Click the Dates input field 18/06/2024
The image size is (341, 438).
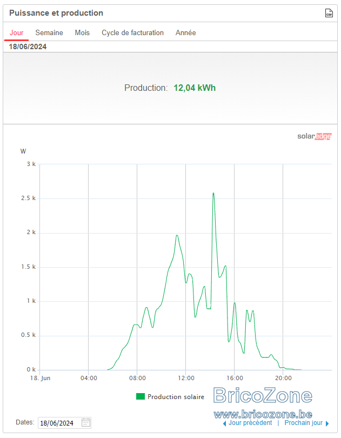(x=64, y=423)
